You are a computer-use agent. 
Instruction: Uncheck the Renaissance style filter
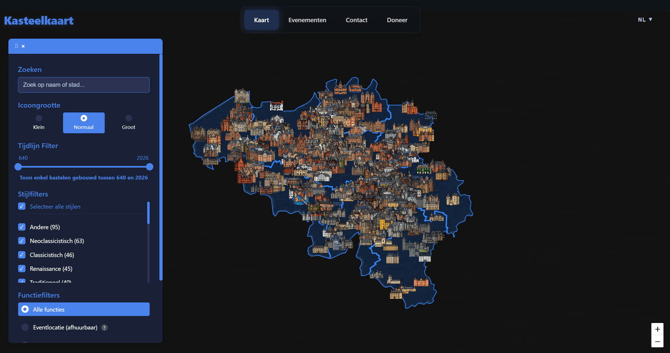(22, 269)
